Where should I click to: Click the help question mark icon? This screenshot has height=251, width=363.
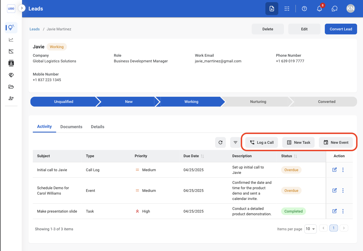[304, 9]
